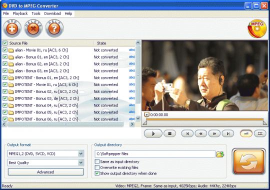Open the Playback menu
Image resolution: width=270 pixels, height=190 pixels.
point(20,13)
